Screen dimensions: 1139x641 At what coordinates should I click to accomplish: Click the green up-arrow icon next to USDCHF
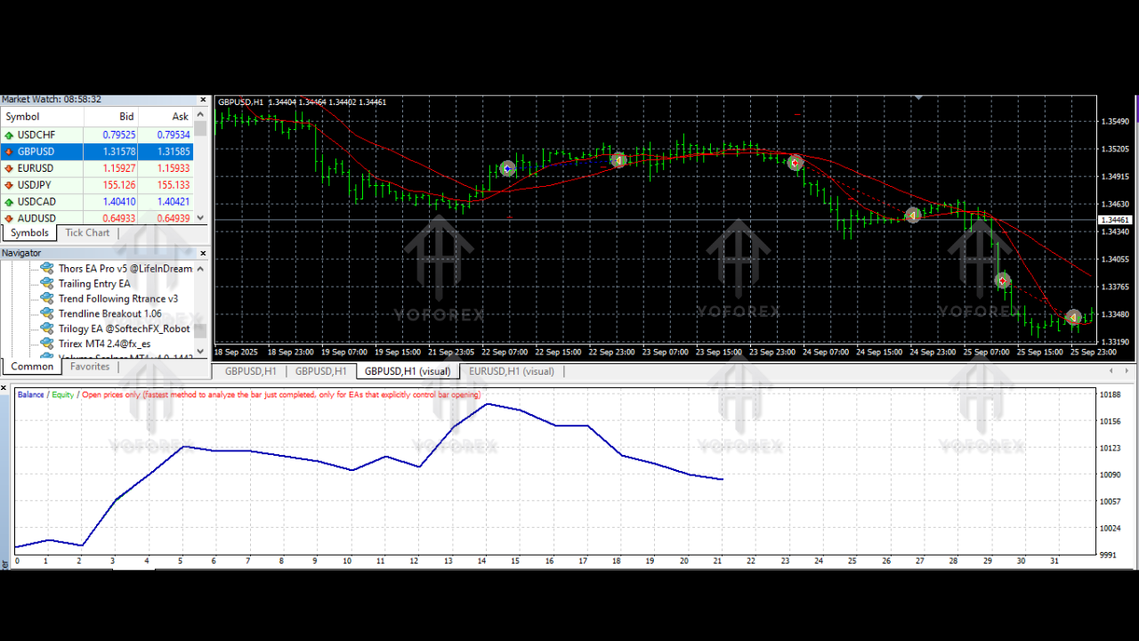click(x=11, y=134)
